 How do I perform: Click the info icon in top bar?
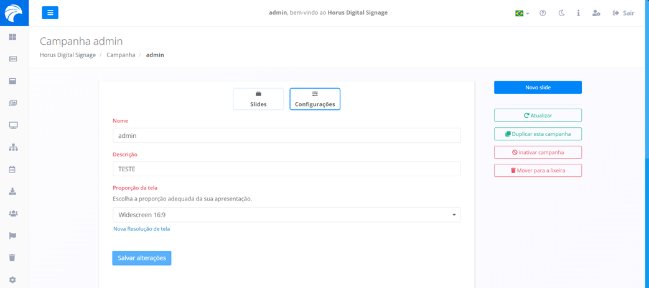point(578,13)
